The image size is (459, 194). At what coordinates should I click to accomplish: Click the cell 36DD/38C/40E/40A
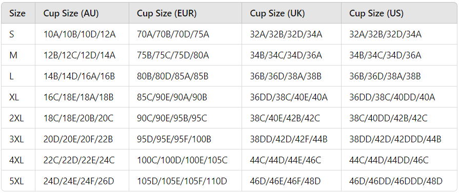[292, 97]
